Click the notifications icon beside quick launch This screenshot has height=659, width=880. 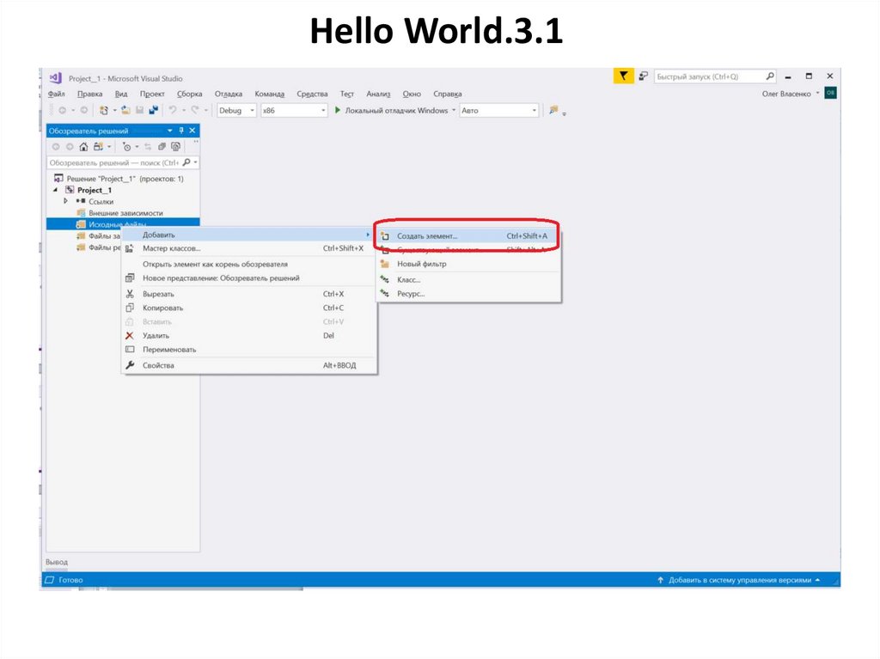pos(644,76)
